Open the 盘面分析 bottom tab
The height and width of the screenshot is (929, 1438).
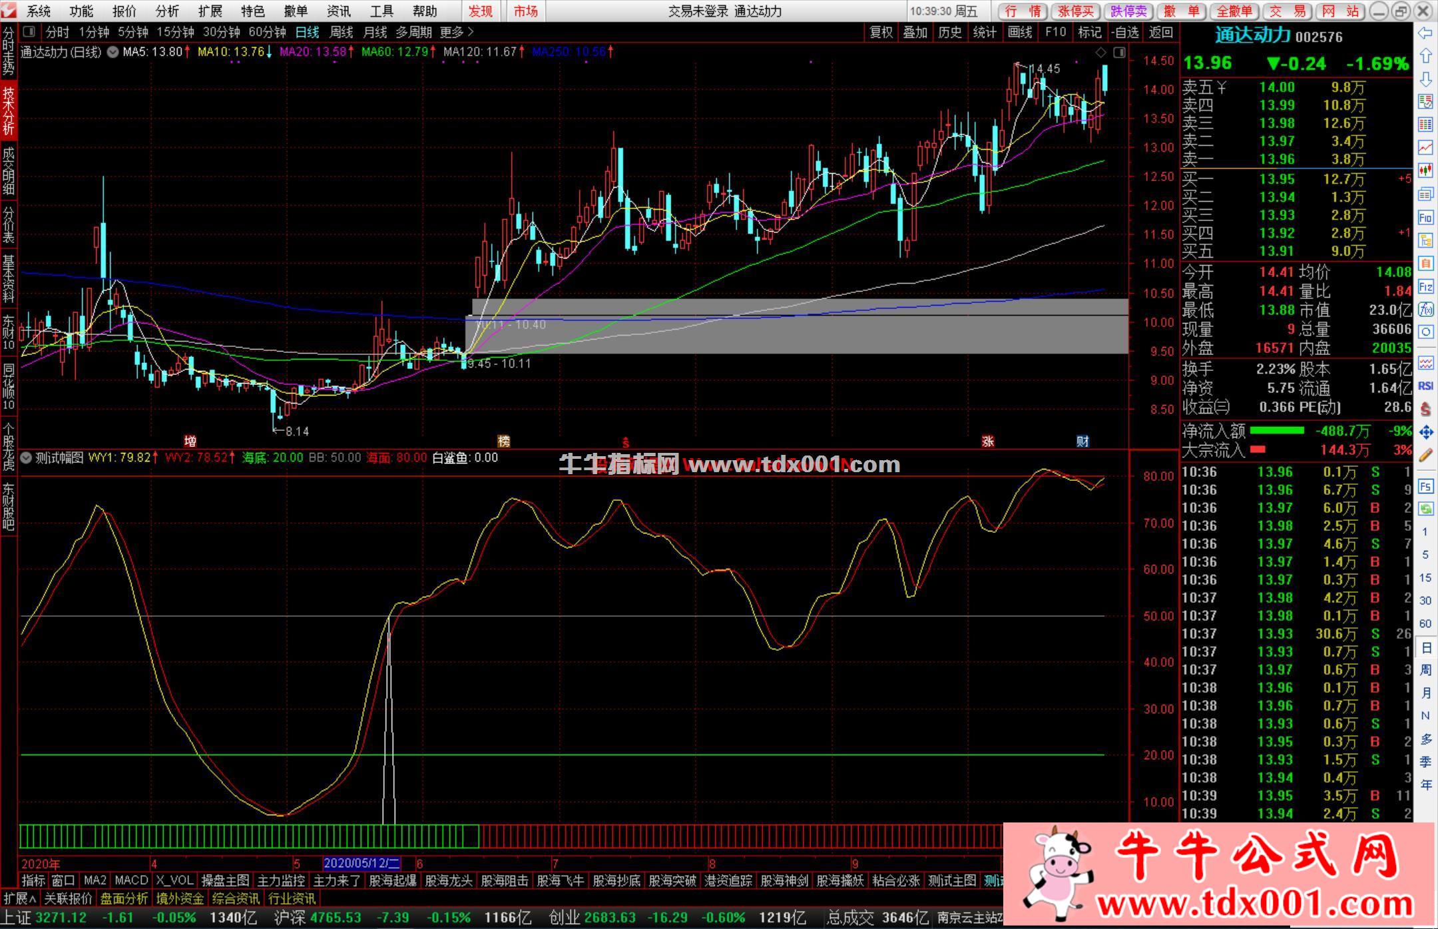[x=124, y=898]
